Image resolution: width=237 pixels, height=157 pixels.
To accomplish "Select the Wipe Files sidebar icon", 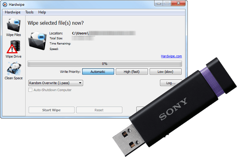I will tap(14, 25).
